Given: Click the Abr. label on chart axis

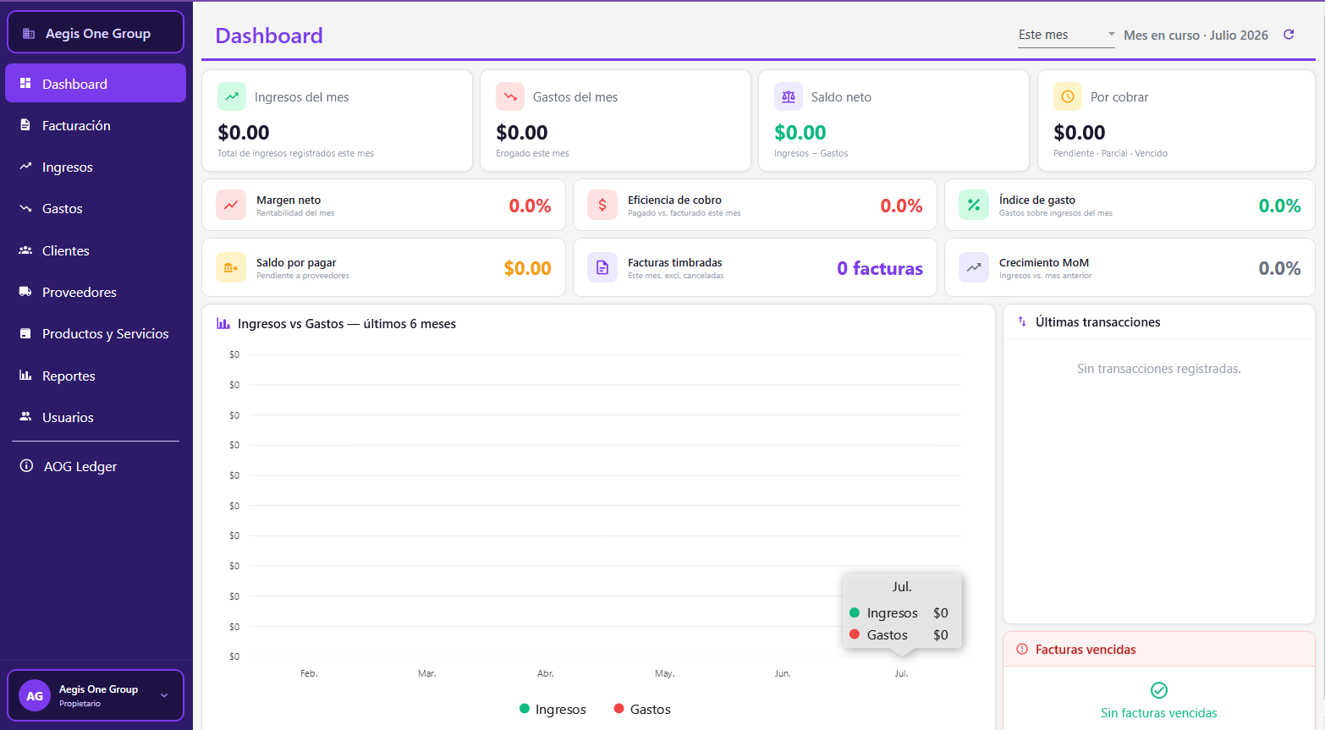Looking at the screenshot, I should 546,673.
